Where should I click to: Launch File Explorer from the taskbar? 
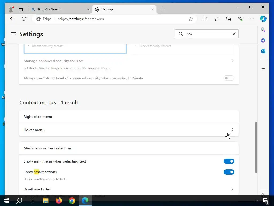click(45, 201)
